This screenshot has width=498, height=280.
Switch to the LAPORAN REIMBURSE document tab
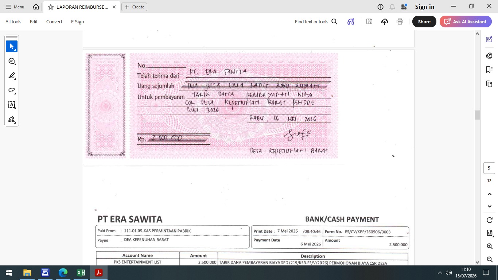(82, 7)
